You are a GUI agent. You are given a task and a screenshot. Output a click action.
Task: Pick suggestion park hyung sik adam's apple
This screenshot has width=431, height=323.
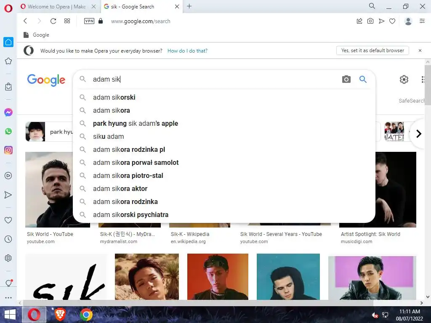[x=224, y=123]
